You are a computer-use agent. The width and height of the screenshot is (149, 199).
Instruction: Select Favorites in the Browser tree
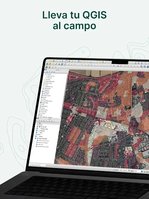point(48,79)
